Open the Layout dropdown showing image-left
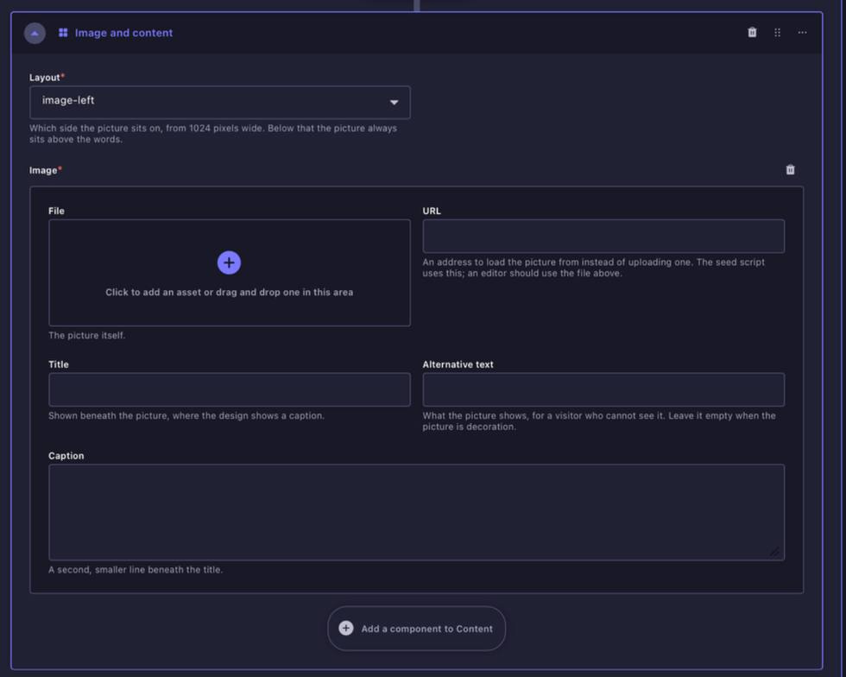This screenshot has height=677, width=846. click(220, 102)
